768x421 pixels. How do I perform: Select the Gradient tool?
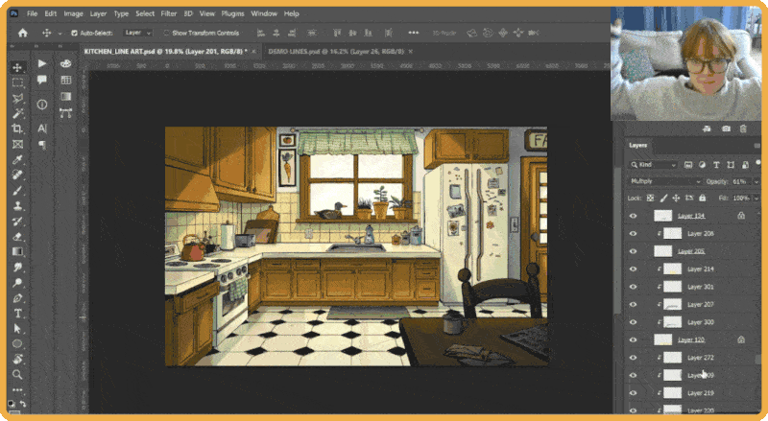click(17, 251)
